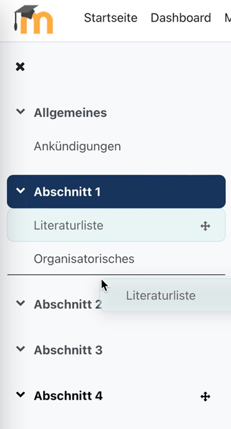Click the floating dragged Literaturliste ghost item

coord(165,295)
